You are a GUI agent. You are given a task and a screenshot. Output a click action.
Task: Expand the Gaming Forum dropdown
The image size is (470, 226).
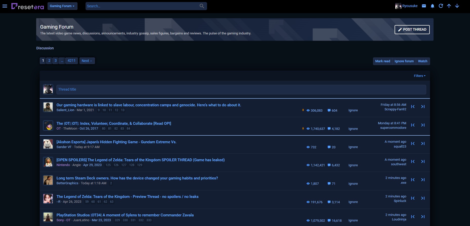(62, 6)
